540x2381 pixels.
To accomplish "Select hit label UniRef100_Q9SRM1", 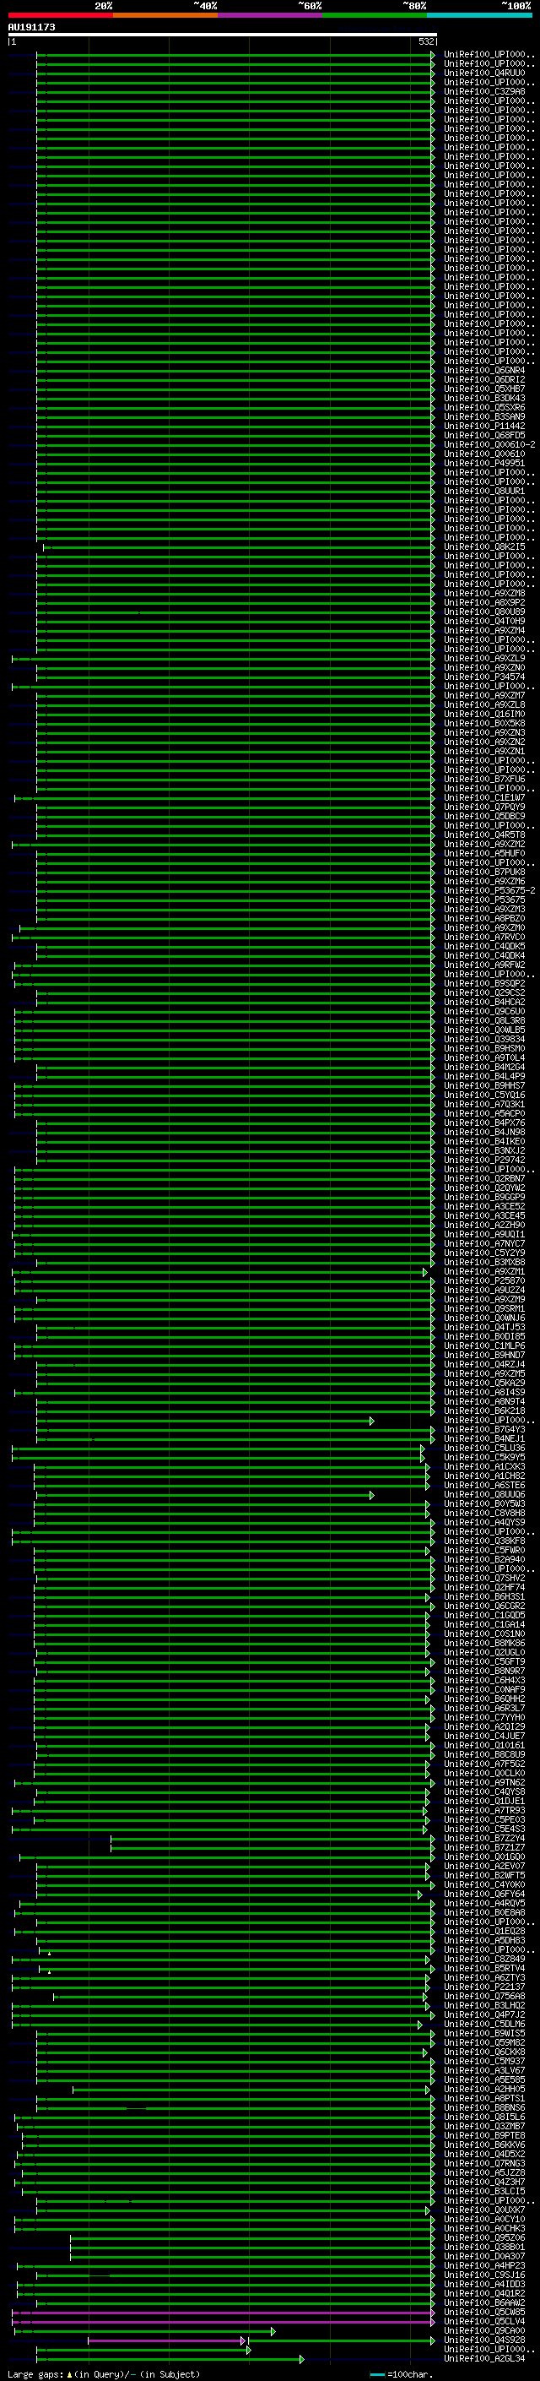I will (484, 1309).
